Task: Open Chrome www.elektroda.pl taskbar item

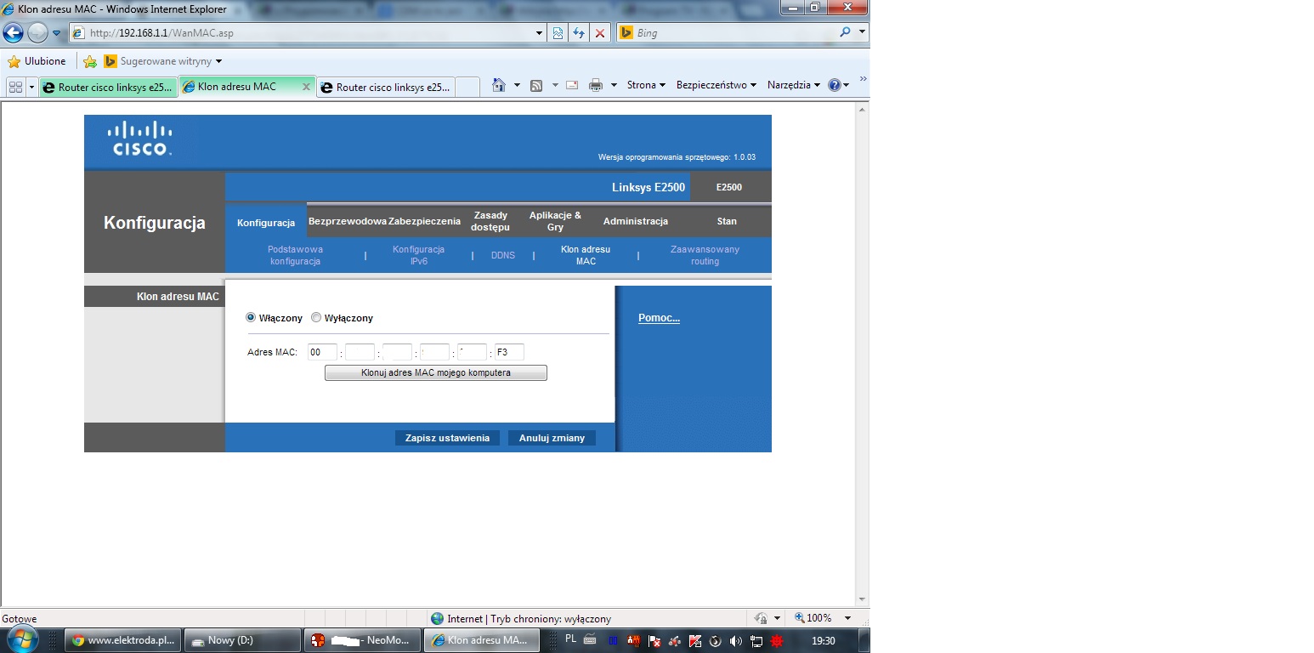Action: click(x=123, y=640)
